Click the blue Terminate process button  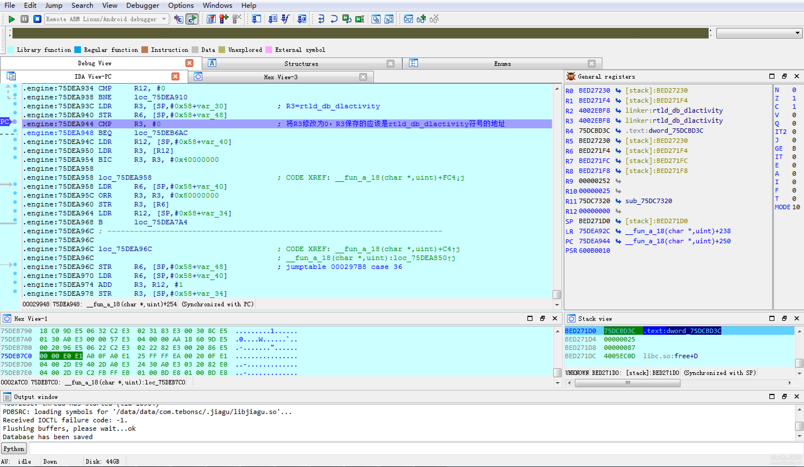(x=37, y=19)
